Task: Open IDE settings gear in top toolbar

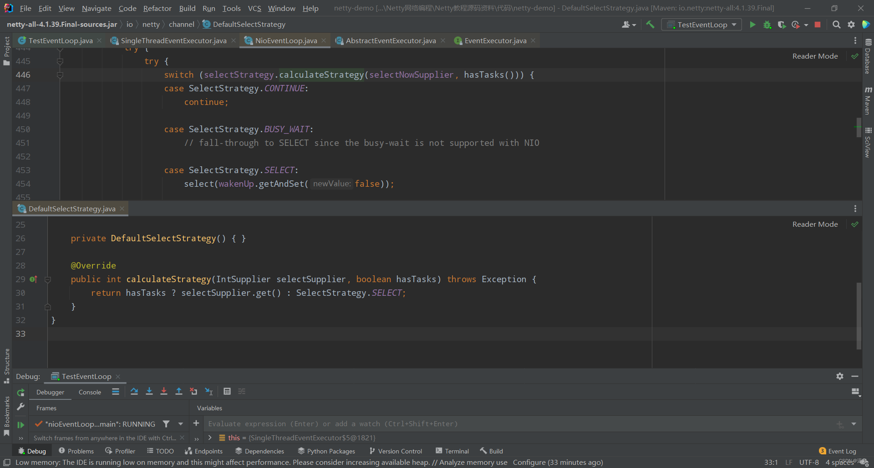Action: [x=851, y=25]
